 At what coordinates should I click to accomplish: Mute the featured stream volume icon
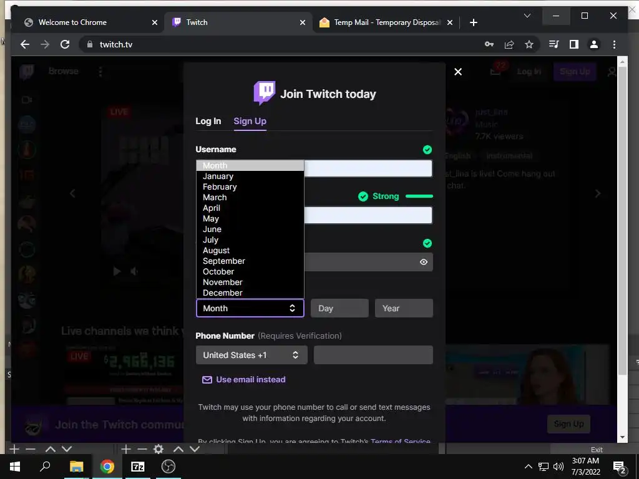[x=134, y=271]
